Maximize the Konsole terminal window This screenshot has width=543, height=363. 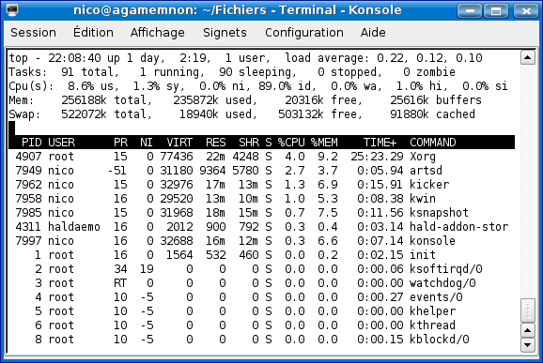[496, 10]
